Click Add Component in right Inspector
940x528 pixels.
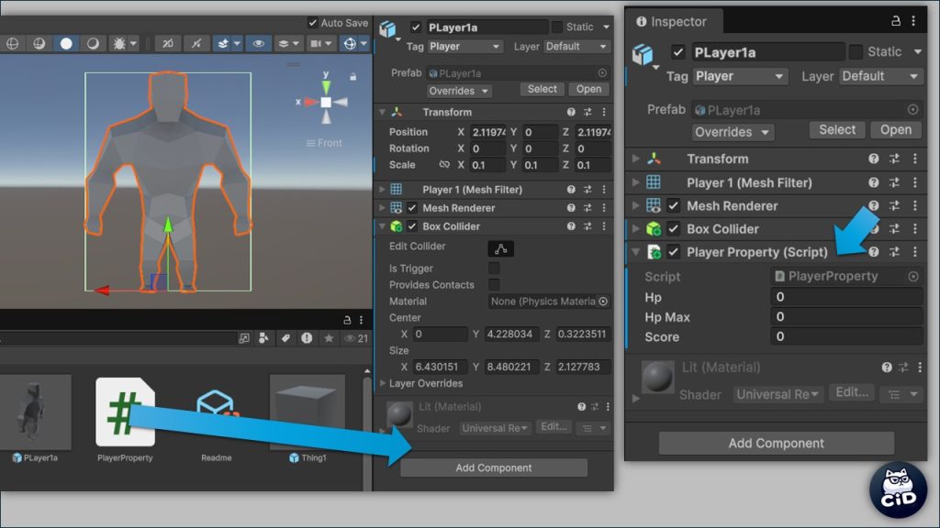pyautogui.click(x=776, y=443)
